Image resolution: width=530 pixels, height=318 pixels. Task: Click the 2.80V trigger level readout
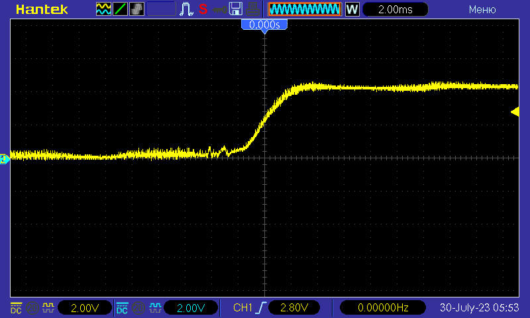point(294,307)
